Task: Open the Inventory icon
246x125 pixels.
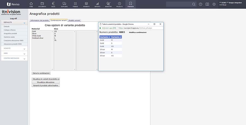Action: (109, 4)
